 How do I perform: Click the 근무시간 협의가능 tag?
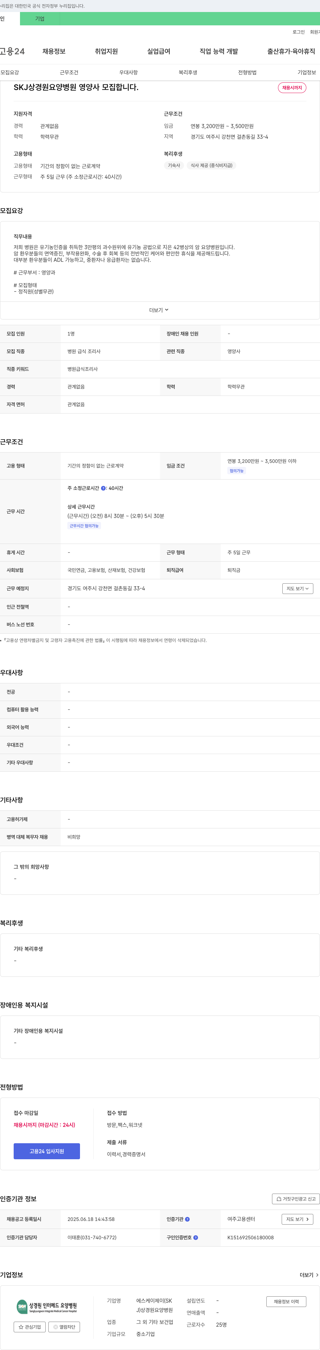click(x=84, y=526)
